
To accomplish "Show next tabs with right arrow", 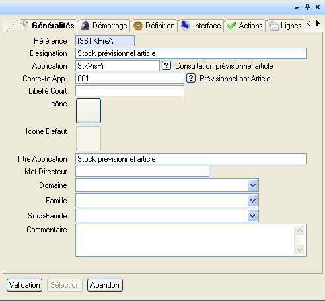I will tap(318, 24).
